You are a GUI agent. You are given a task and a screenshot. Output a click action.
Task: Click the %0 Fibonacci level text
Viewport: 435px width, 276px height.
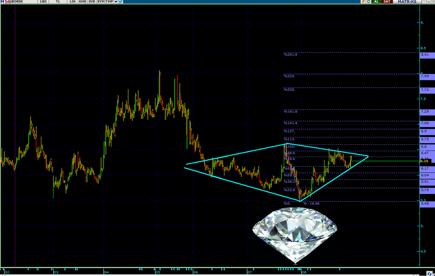[x=287, y=203]
